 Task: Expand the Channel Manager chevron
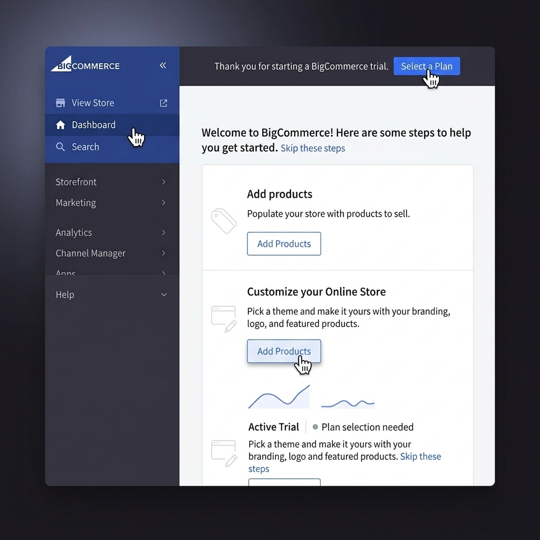click(163, 253)
